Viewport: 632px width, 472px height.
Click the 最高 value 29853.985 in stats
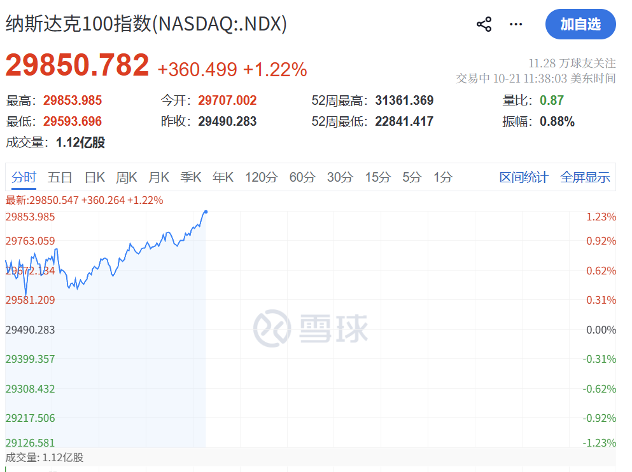tap(73, 100)
